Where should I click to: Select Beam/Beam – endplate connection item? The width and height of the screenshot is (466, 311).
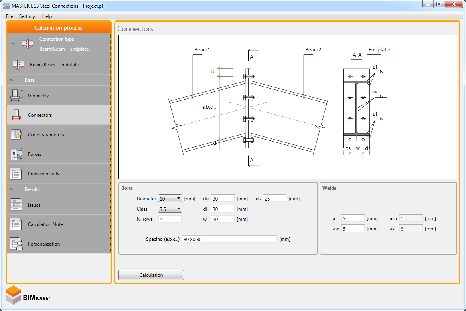[54, 65]
